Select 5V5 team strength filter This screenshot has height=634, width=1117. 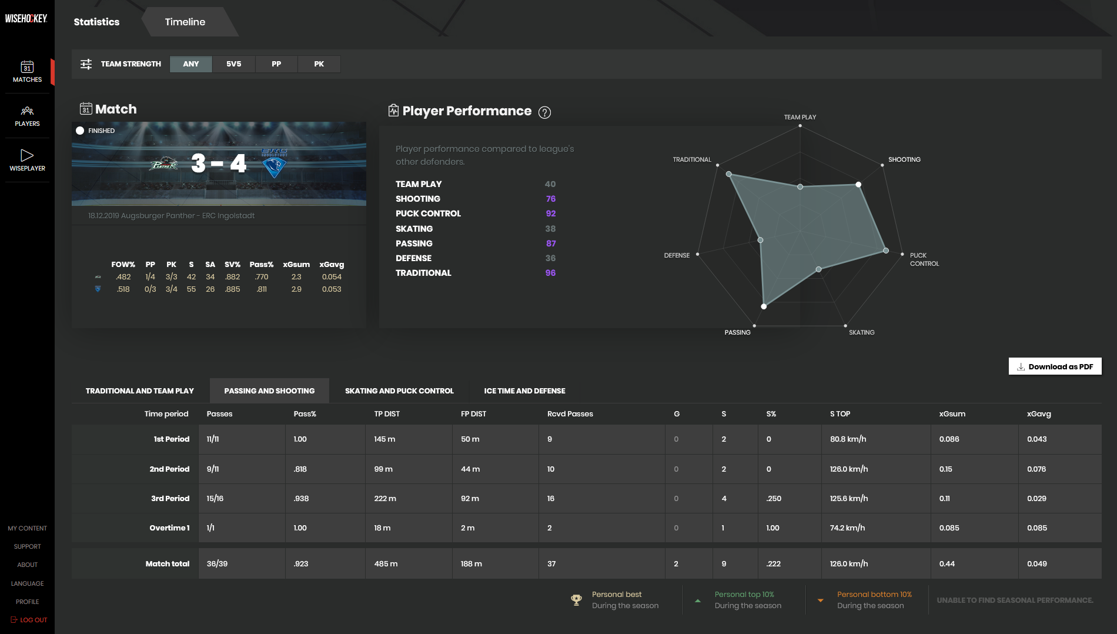tap(234, 64)
